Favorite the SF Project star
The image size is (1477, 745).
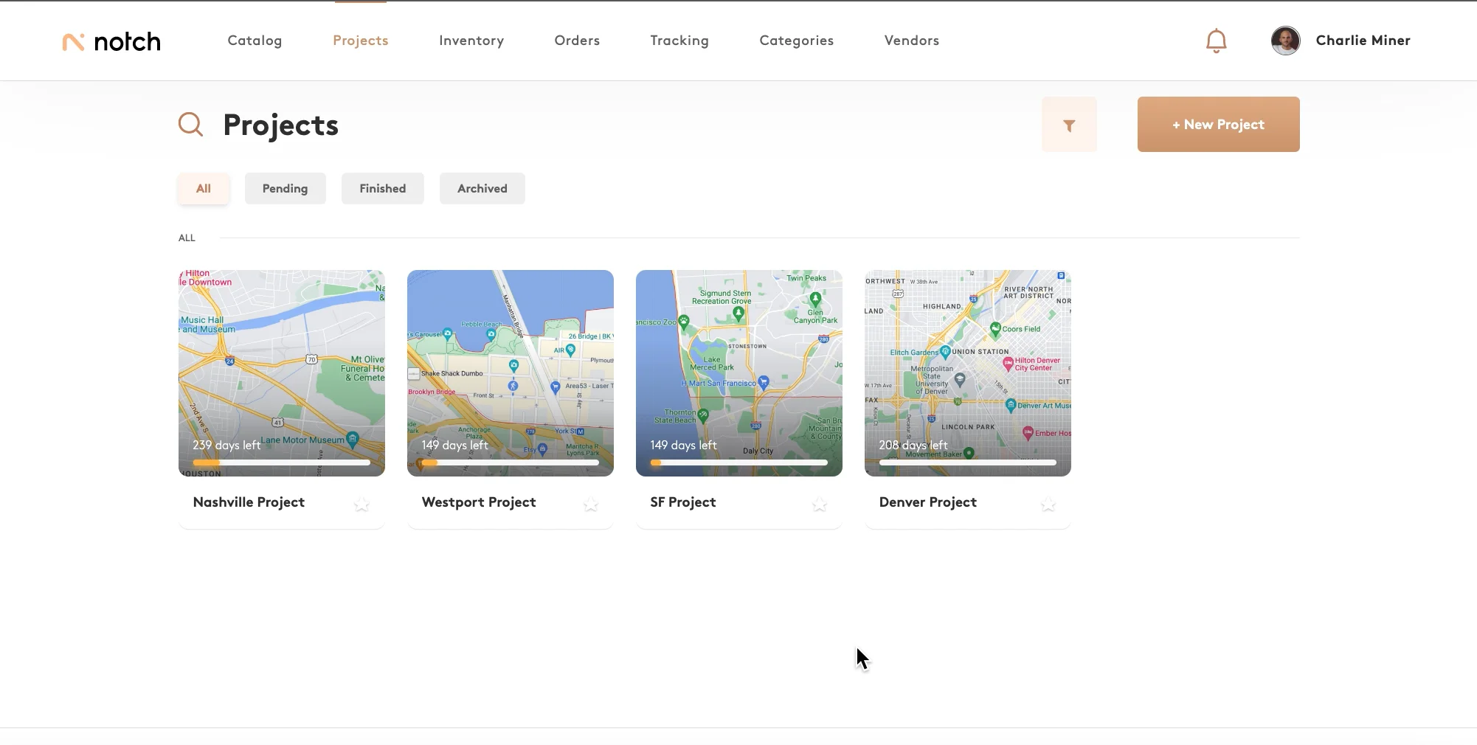click(x=819, y=504)
